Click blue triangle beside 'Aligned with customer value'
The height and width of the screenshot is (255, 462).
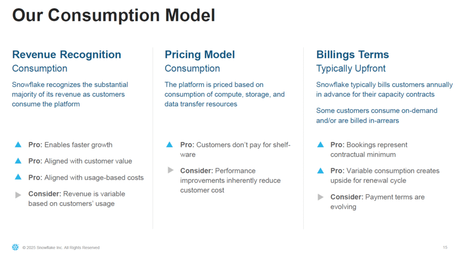18,161
